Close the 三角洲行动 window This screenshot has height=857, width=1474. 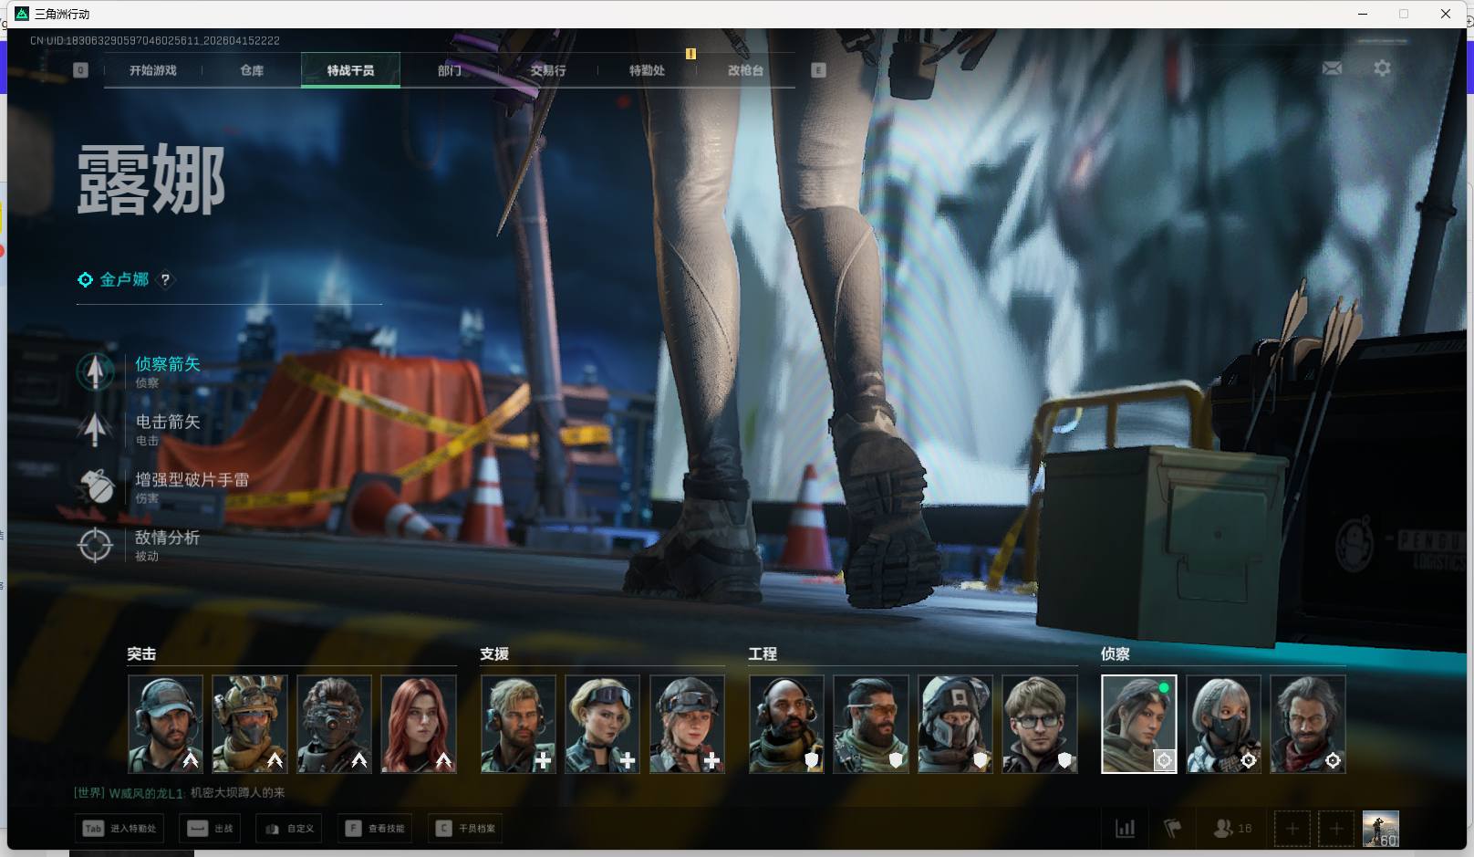tap(1446, 14)
